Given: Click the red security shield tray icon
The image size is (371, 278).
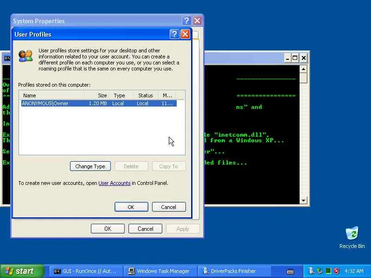Looking at the screenshot, I should (336, 271).
